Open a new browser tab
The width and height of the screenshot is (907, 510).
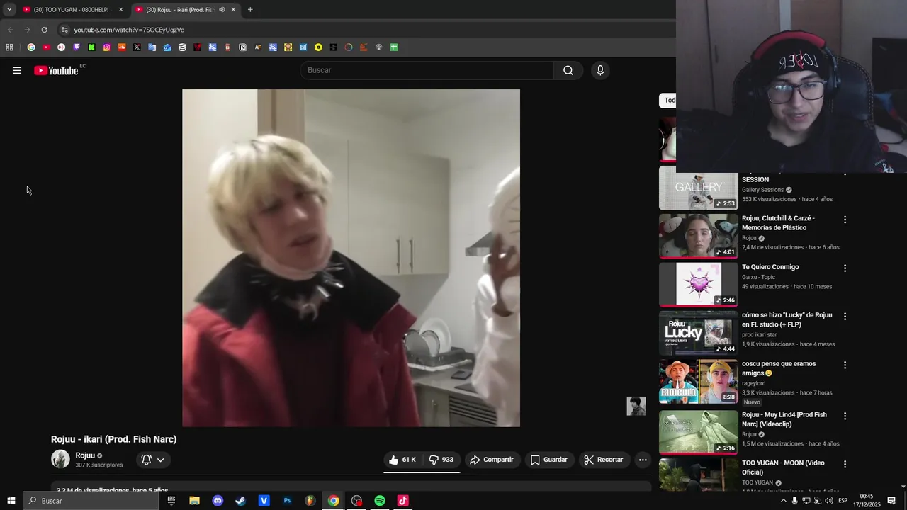(250, 10)
